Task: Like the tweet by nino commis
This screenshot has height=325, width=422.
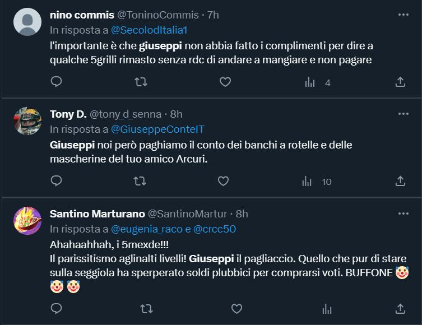Action: (x=225, y=82)
